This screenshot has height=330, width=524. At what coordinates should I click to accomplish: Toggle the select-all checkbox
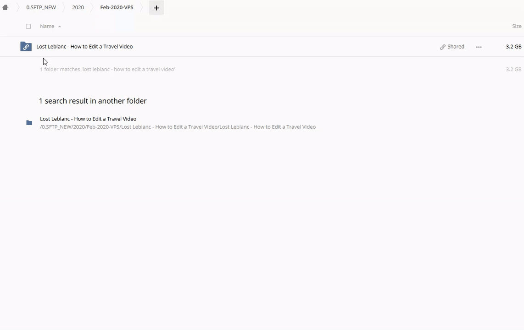coord(28,27)
